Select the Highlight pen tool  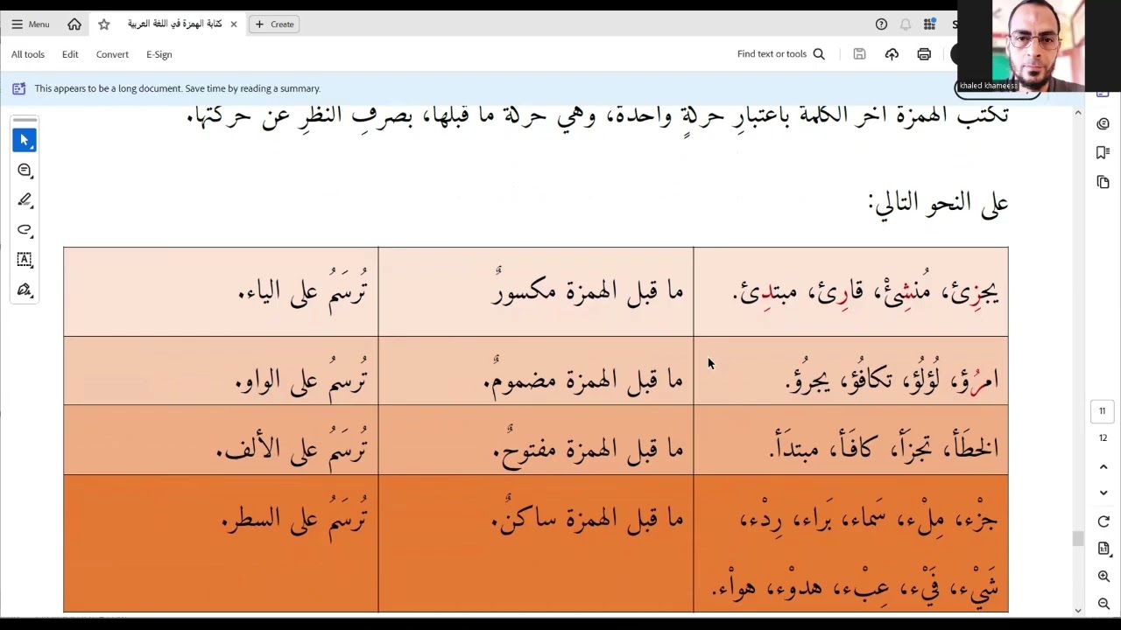[x=25, y=199]
